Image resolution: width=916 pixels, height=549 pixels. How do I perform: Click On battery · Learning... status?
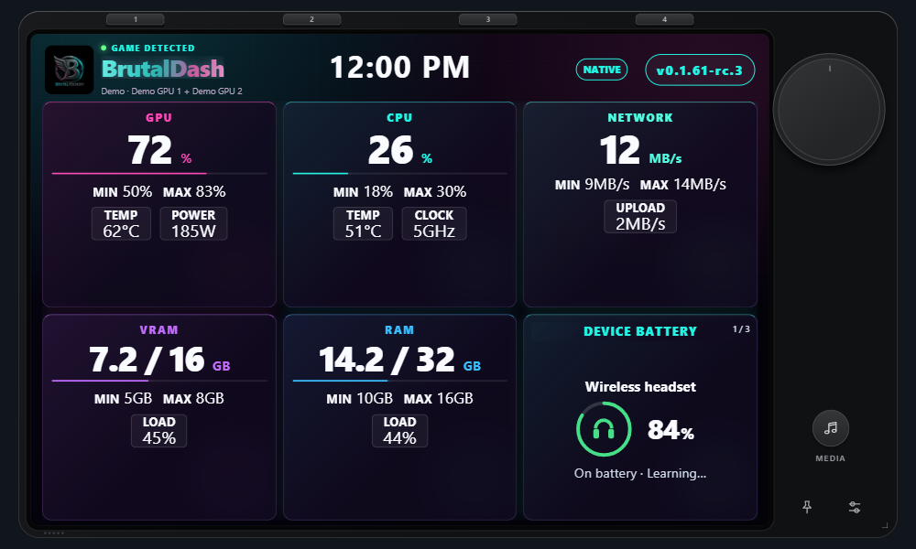(x=640, y=473)
